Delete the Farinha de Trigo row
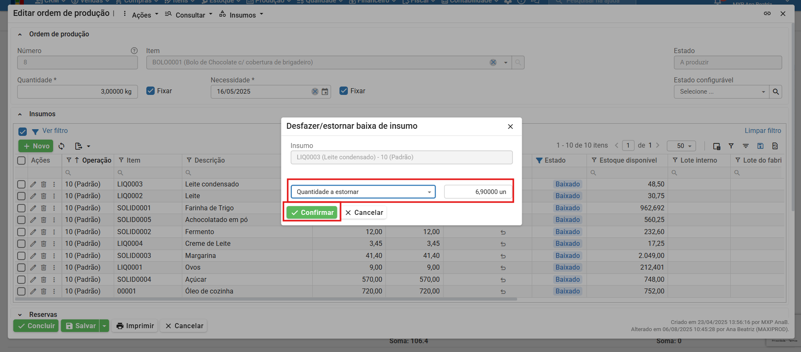This screenshot has height=352, width=801. [43, 208]
